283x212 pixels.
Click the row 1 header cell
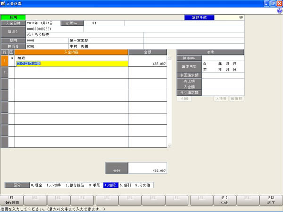(x=5, y=61)
